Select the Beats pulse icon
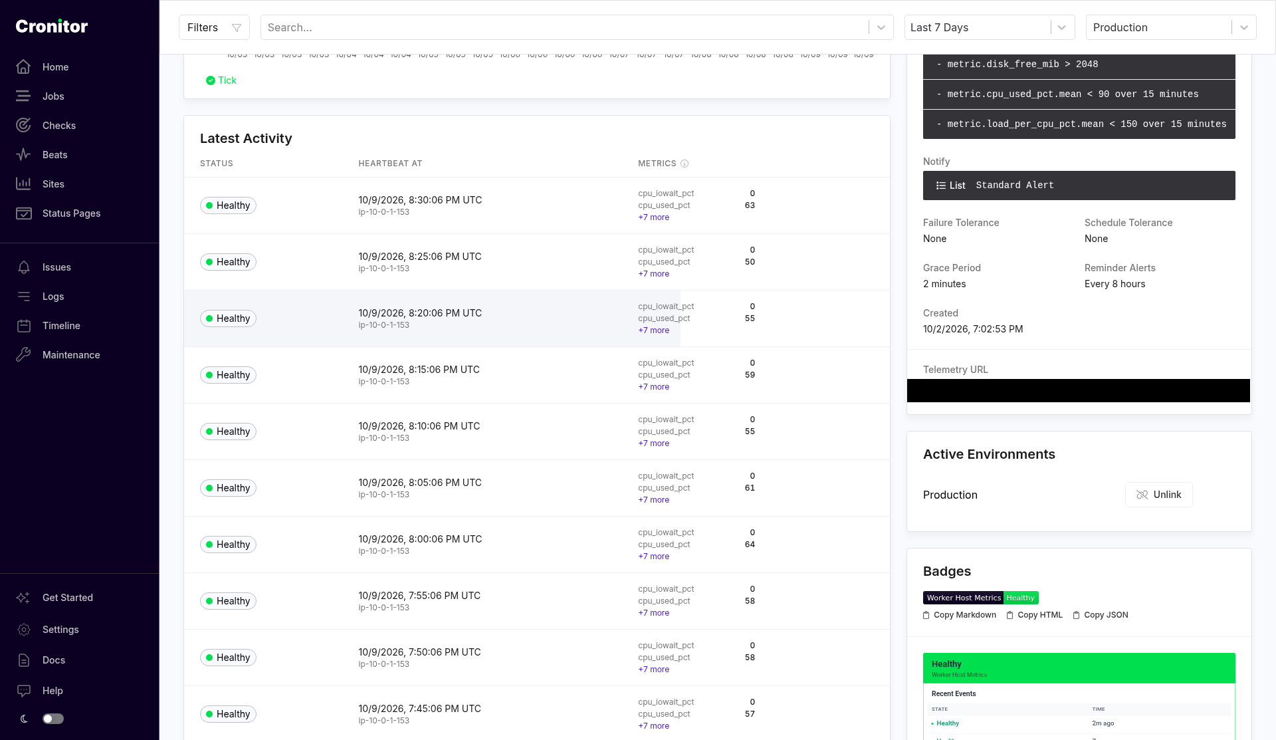This screenshot has width=1276, height=740. coord(24,155)
